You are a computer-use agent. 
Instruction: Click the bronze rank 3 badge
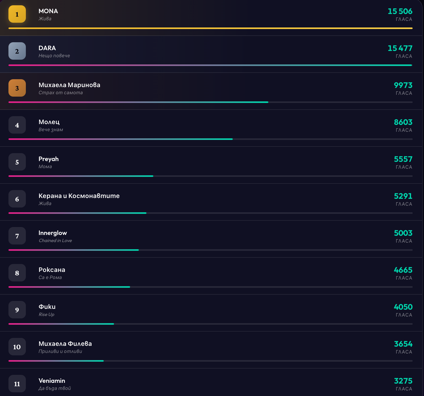17,88
